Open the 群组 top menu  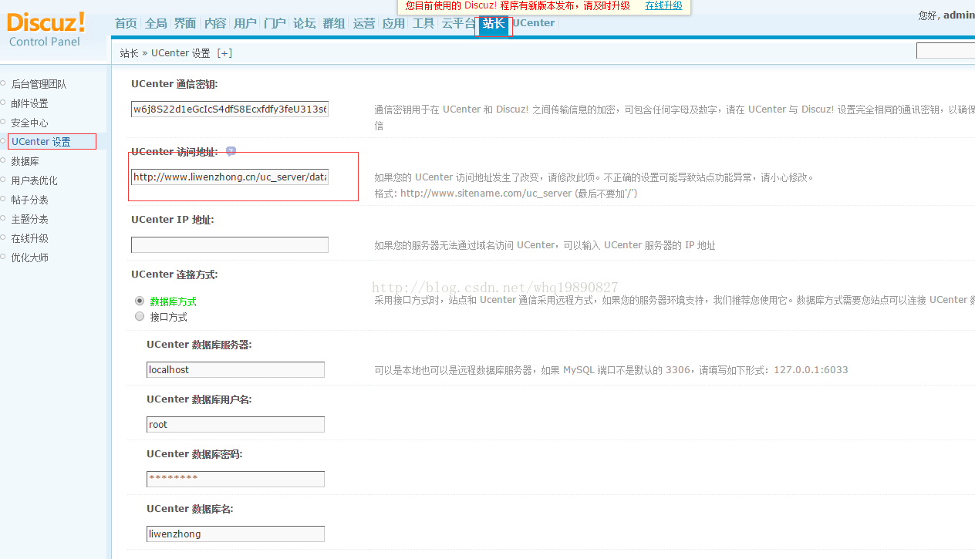[x=334, y=23]
